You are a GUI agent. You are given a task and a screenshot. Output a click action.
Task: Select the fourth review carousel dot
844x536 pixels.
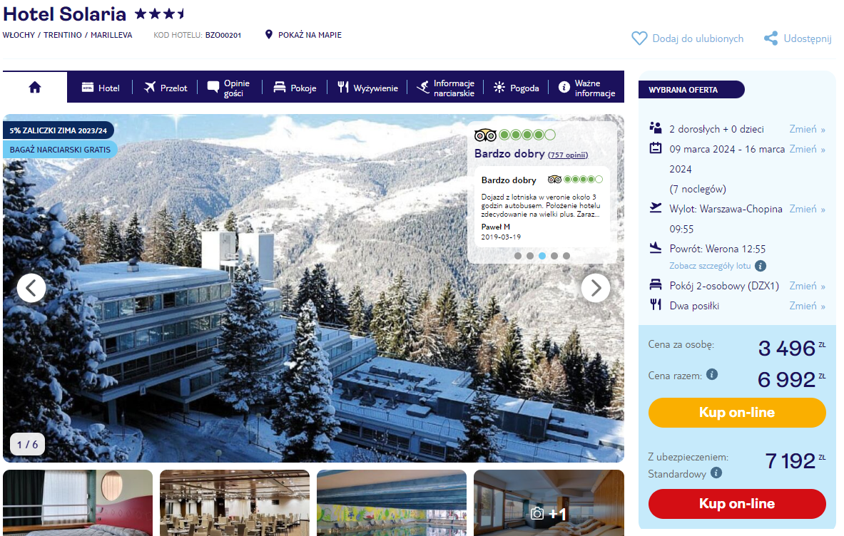[x=554, y=255]
